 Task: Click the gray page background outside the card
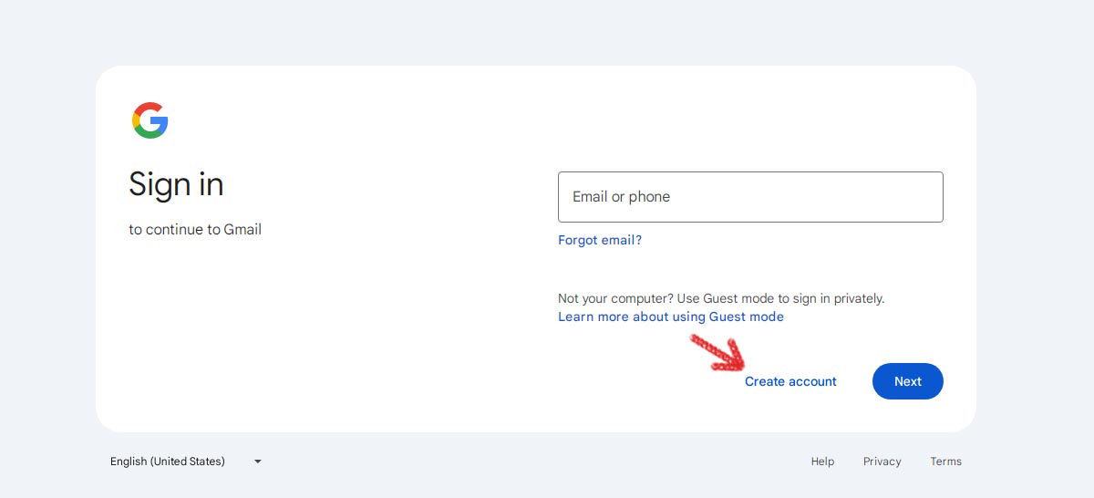[547, 32]
